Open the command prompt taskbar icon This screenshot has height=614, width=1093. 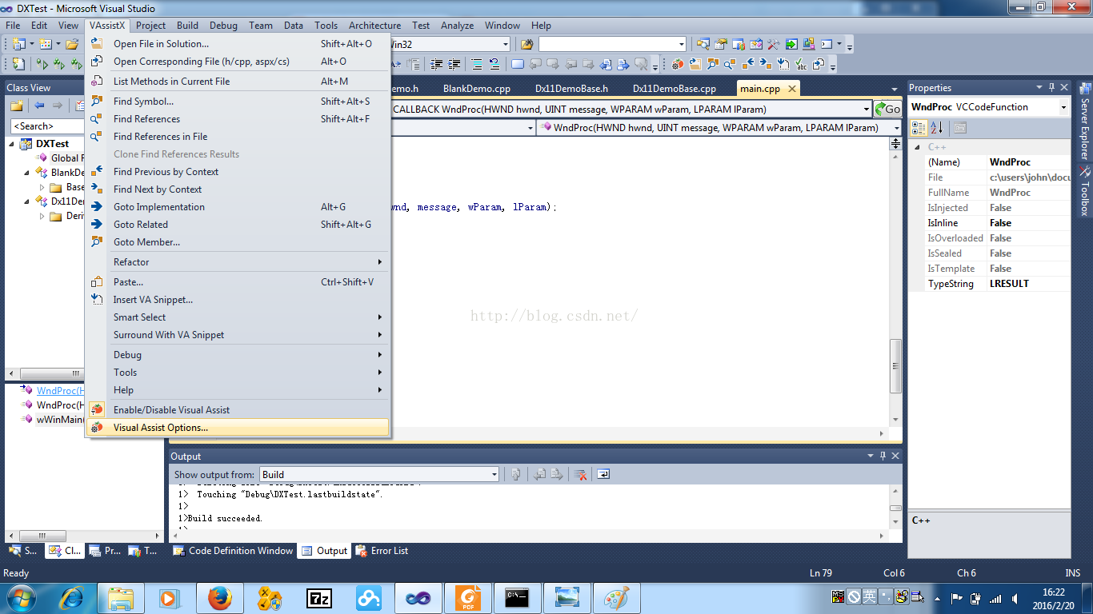click(517, 597)
